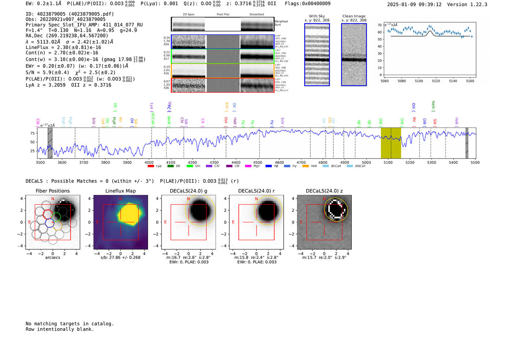513x349 pixels.
Task: Click the (H)CaII legend swatch
Action: (350, 166)
